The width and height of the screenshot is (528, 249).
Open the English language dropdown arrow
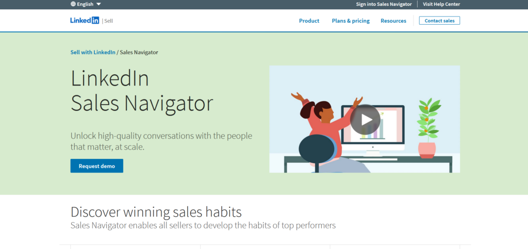[x=98, y=4]
